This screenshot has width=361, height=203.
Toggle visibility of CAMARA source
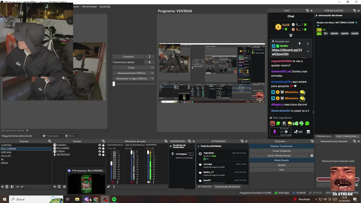click(x=100, y=145)
